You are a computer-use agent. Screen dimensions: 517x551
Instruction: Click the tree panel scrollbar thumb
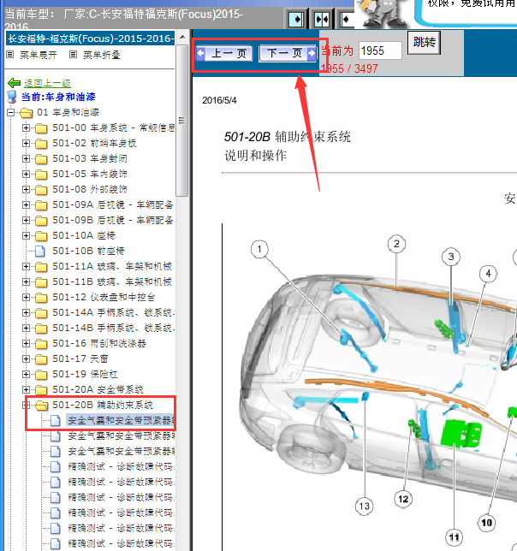(182, 120)
